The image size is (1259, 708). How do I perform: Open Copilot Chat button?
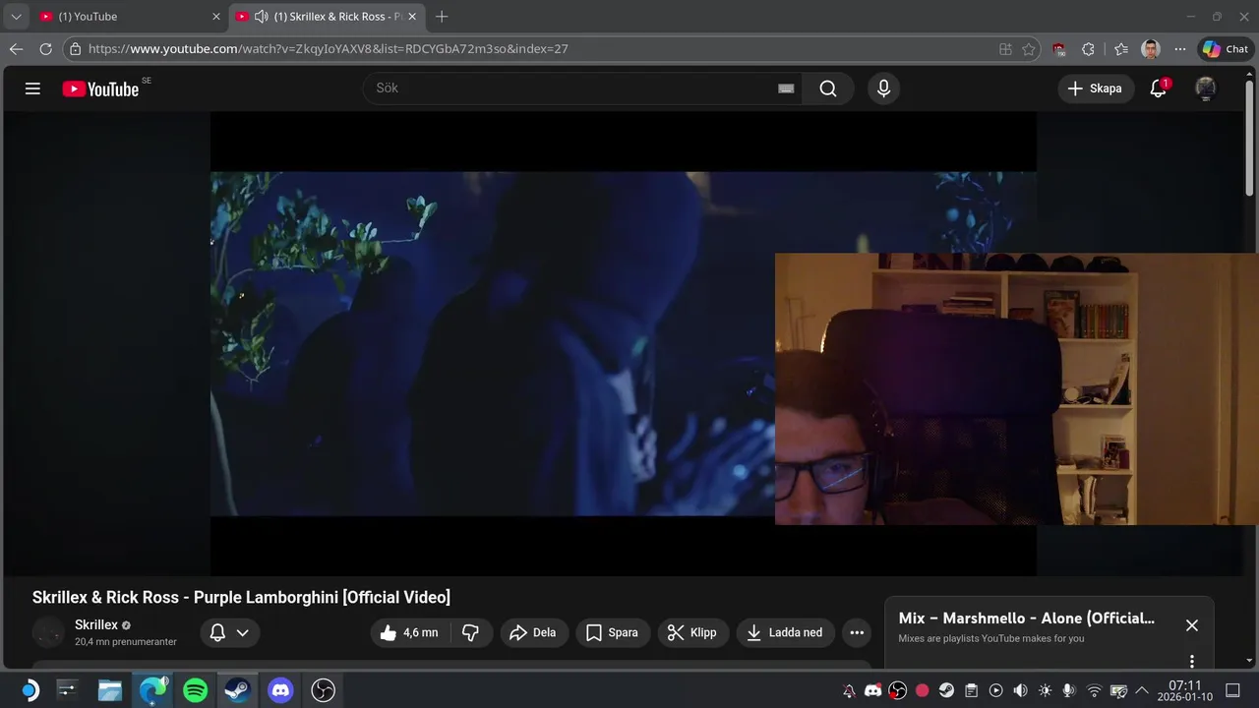tap(1226, 49)
